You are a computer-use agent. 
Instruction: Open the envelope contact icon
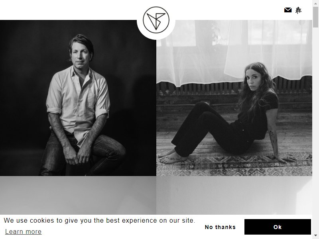[288, 10]
